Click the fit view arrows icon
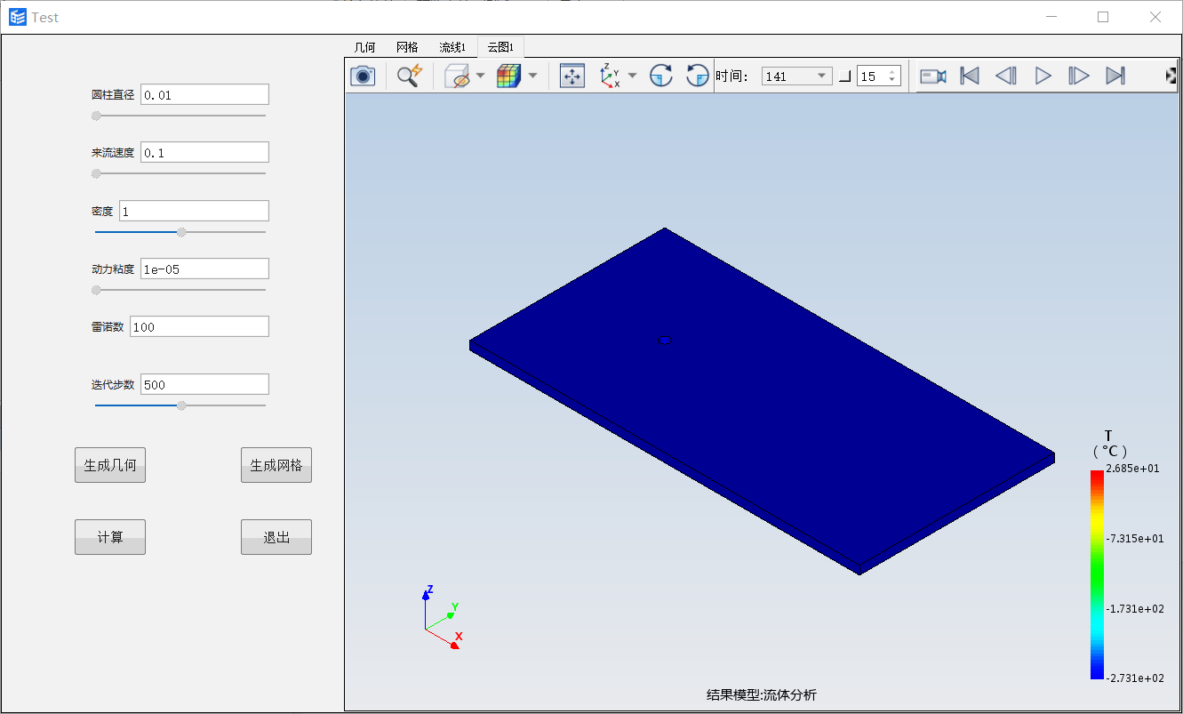This screenshot has height=714, width=1183. (x=572, y=76)
